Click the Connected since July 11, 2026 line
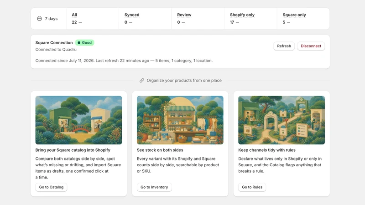The width and height of the screenshot is (365, 205). (124, 61)
